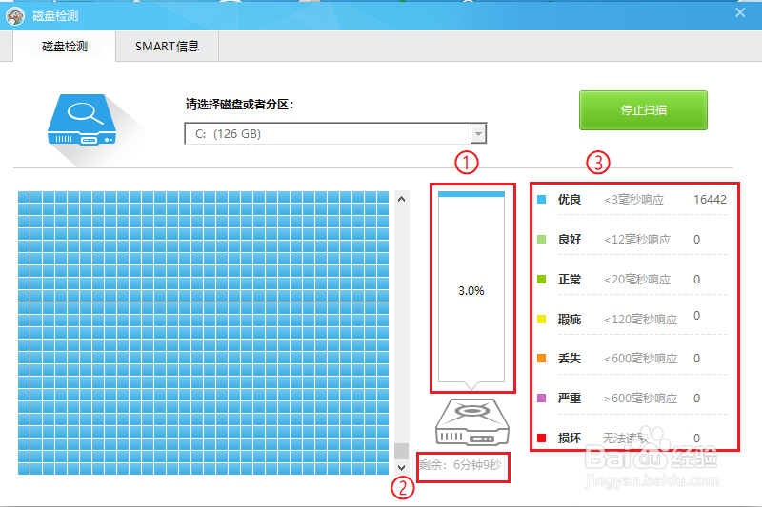
Task: Click the green 正常 color swatch
Action: 541,279
